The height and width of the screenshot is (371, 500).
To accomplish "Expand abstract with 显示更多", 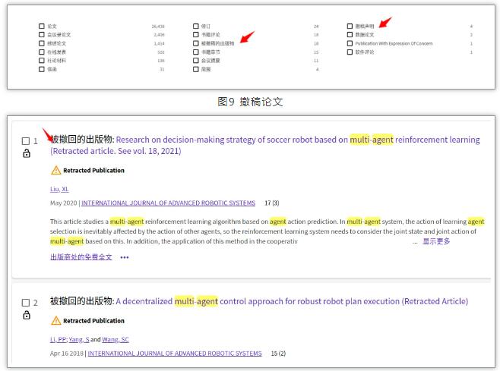I will click(436, 241).
